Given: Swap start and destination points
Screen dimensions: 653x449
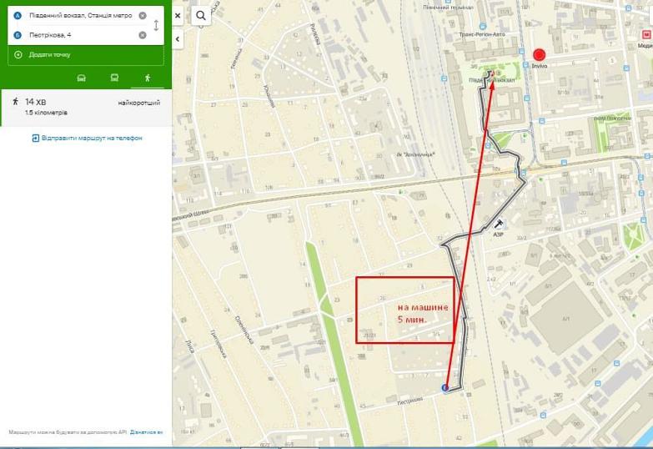Looking at the screenshot, I should point(156,25).
